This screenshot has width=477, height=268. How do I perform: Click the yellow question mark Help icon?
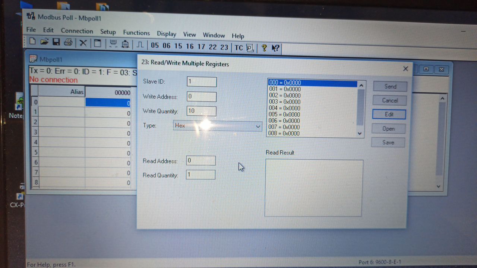(x=264, y=48)
